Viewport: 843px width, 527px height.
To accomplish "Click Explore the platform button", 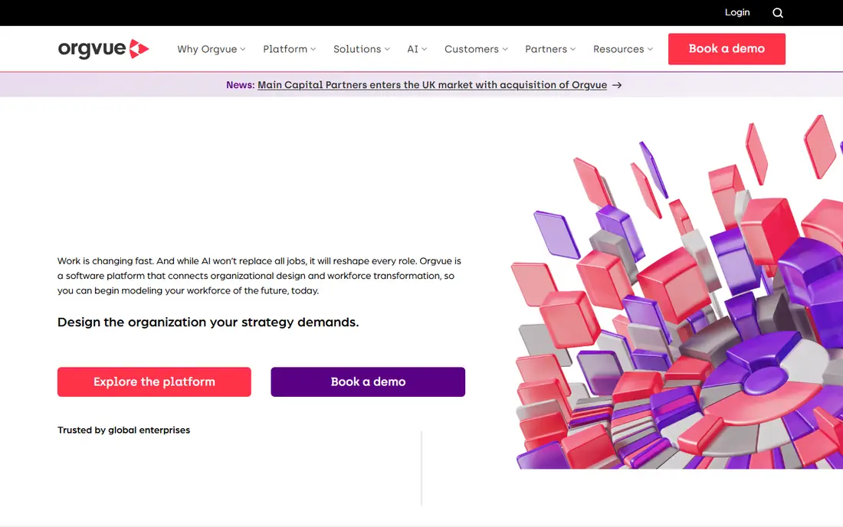I will pyautogui.click(x=154, y=382).
